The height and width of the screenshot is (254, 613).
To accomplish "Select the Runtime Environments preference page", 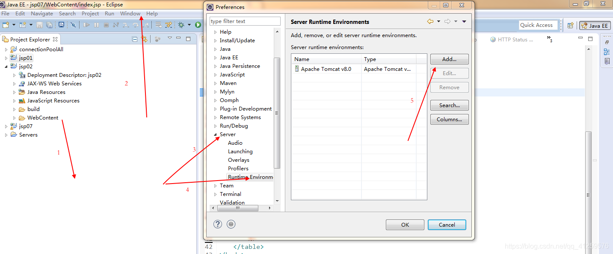I will 250,177.
